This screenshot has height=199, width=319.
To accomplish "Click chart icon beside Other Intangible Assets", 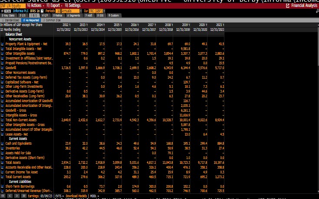I will [x=2, y=53].
